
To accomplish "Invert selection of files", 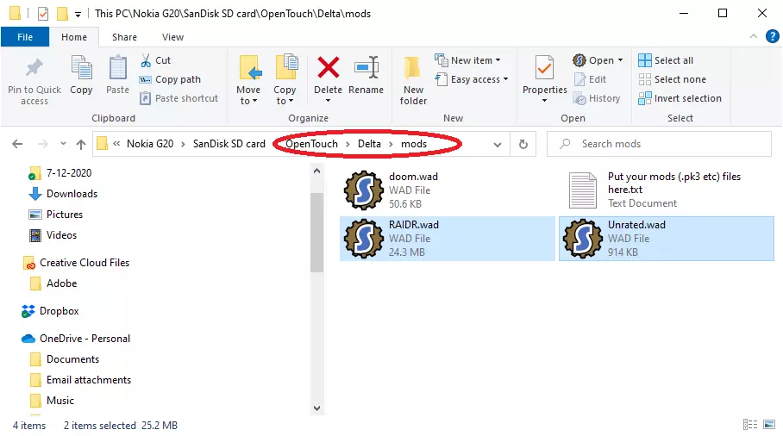I will 680,98.
